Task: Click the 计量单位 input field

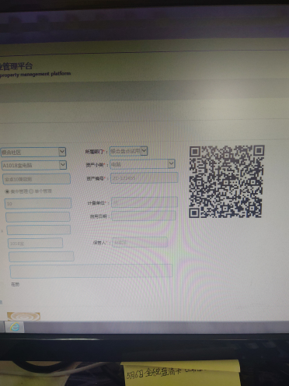Action: pos(144,202)
